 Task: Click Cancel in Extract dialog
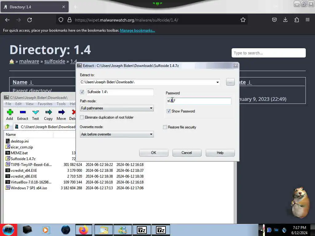187,153
